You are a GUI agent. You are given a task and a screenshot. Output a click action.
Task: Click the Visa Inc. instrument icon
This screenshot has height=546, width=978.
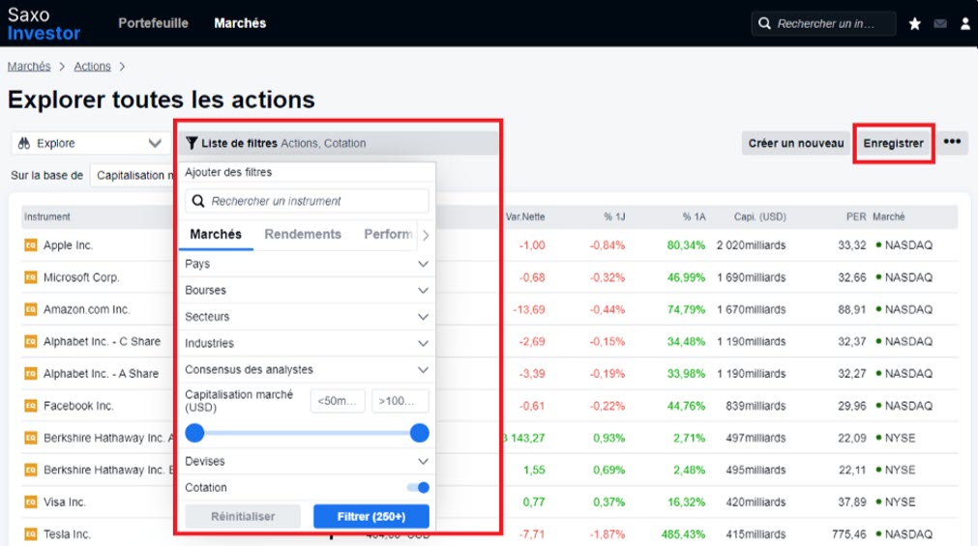click(x=31, y=502)
